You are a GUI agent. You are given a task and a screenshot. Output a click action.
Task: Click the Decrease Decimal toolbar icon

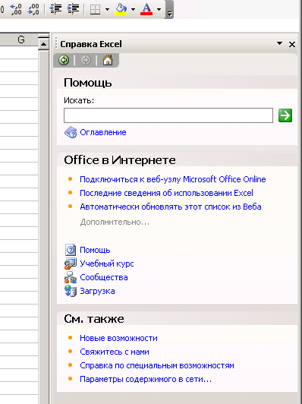pyautogui.click(x=33, y=10)
